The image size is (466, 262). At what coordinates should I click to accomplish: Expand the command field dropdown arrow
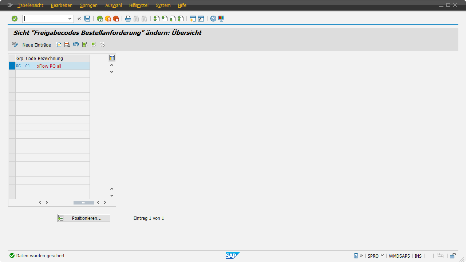point(70,19)
